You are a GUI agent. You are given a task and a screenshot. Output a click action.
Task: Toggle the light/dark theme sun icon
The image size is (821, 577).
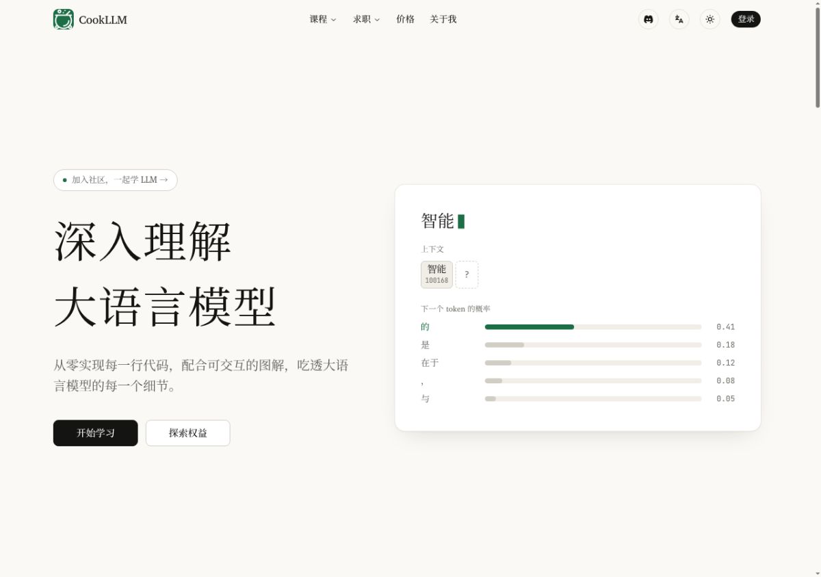(709, 19)
